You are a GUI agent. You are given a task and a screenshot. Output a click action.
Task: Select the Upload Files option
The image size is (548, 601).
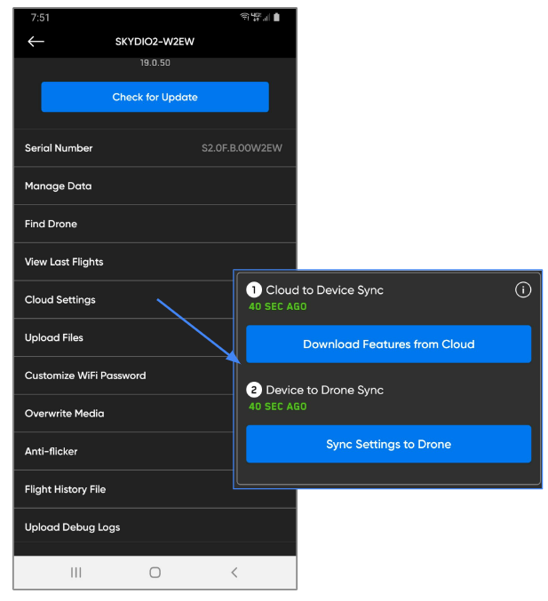coord(54,338)
